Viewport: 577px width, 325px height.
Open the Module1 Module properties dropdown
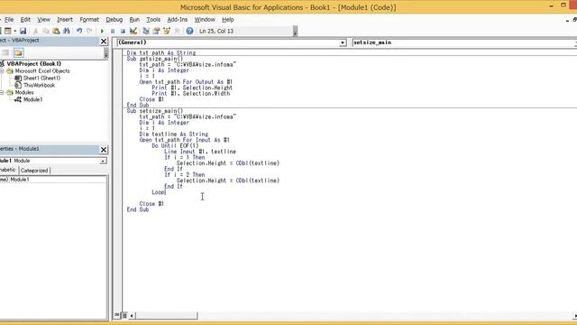click(x=103, y=161)
